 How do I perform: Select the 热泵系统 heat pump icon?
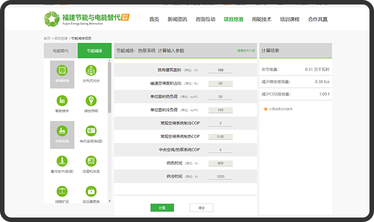click(x=62, y=131)
